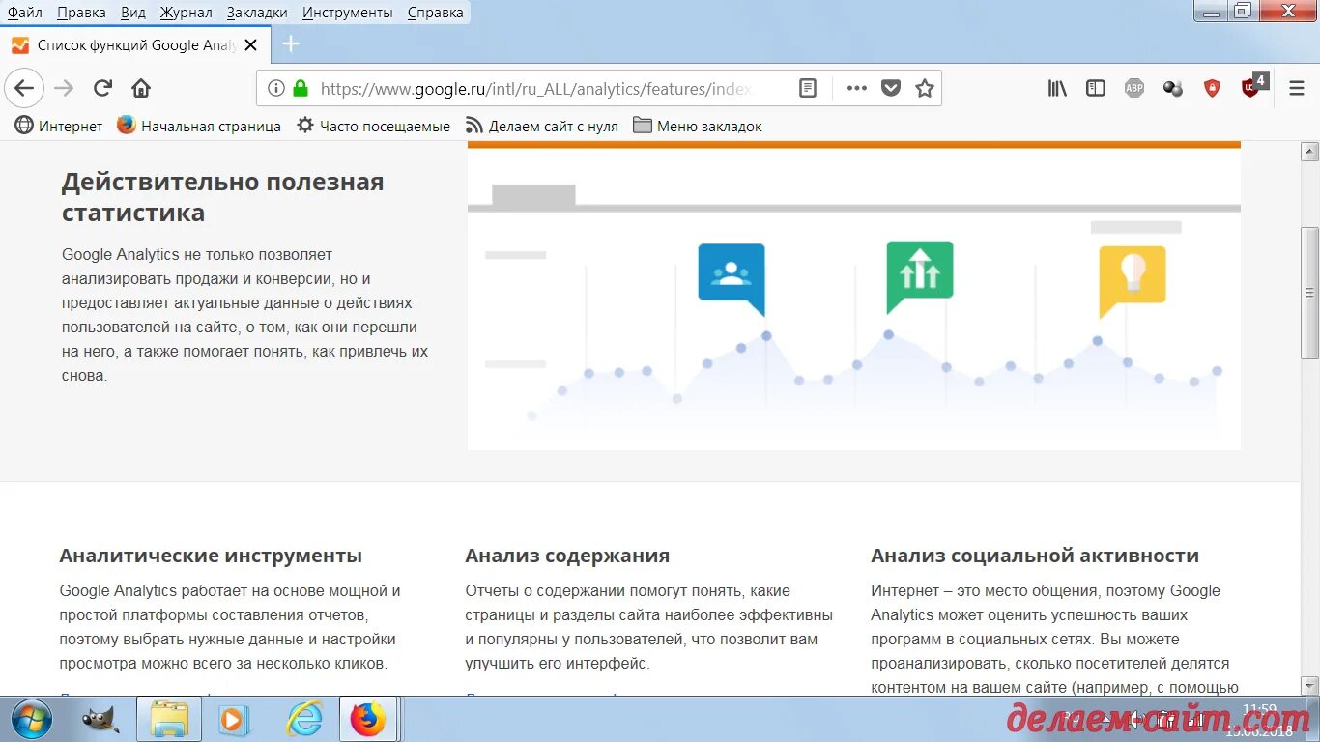Viewport: 1320px width, 742px height.
Task: Open a new tab with plus button
Action: pos(291,44)
